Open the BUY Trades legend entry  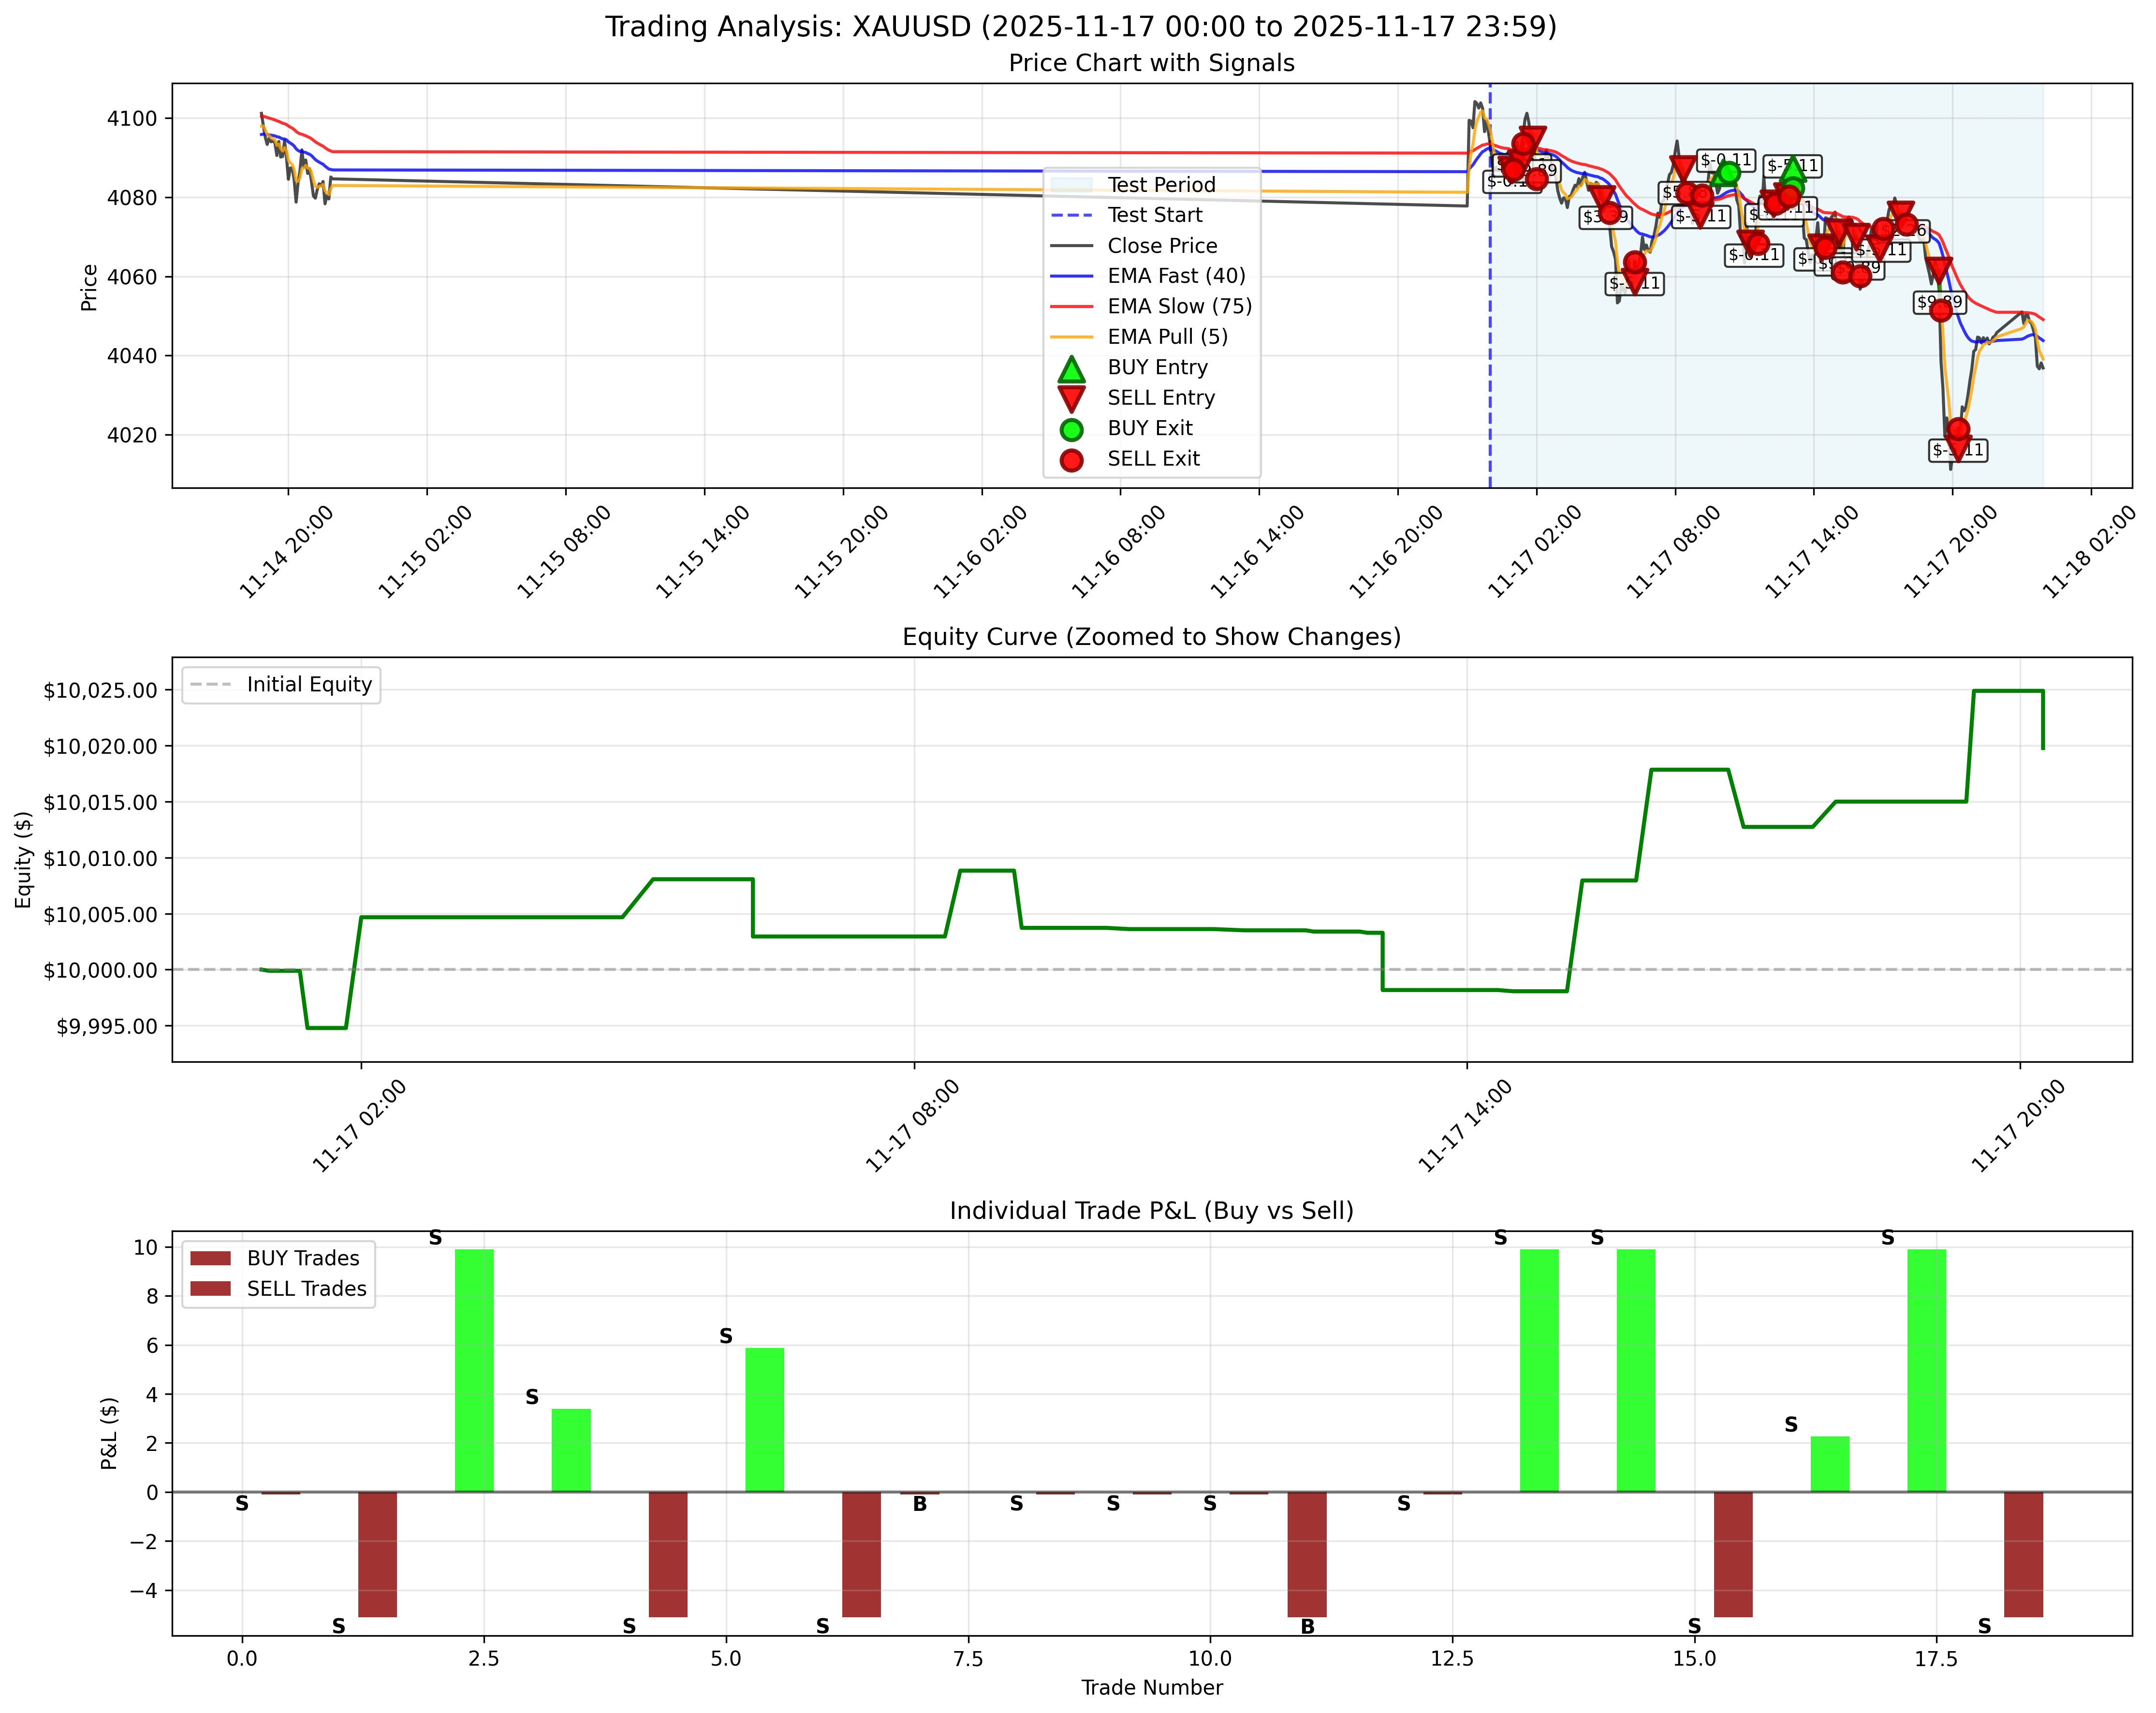280,1258
